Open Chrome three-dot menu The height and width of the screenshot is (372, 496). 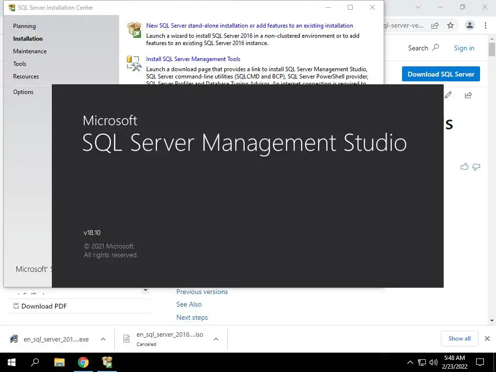pyautogui.click(x=485, y=25)
